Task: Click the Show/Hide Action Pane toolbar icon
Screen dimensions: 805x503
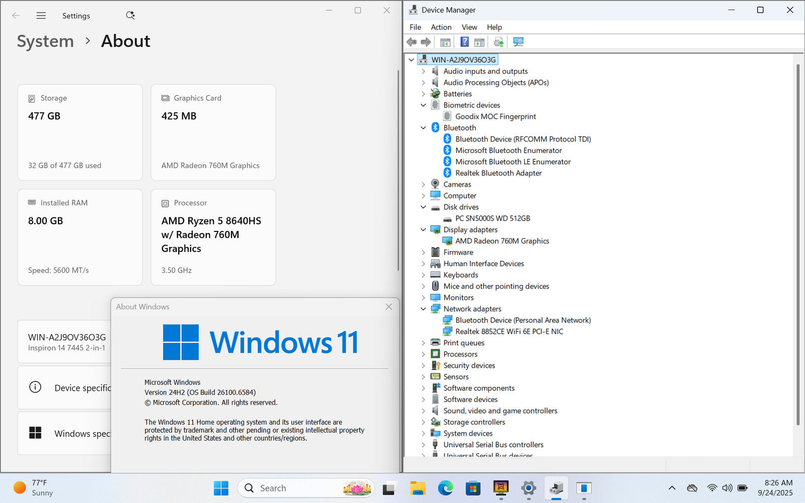Action: (x=479, y=42)
